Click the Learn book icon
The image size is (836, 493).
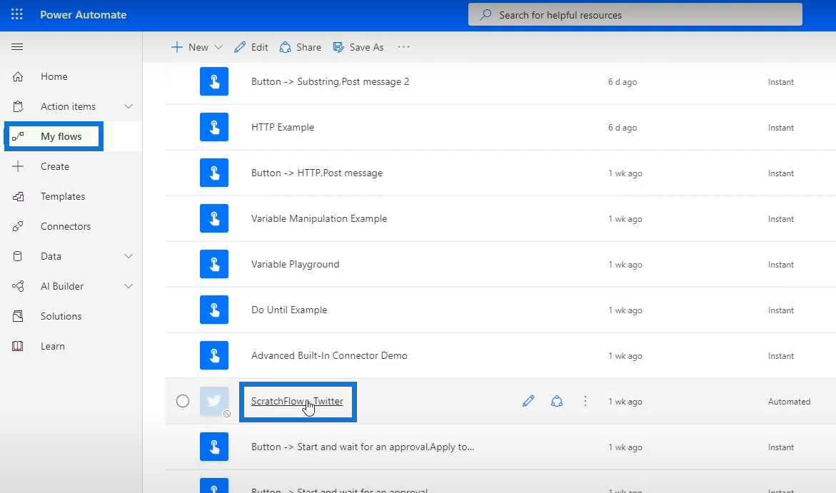18,347
